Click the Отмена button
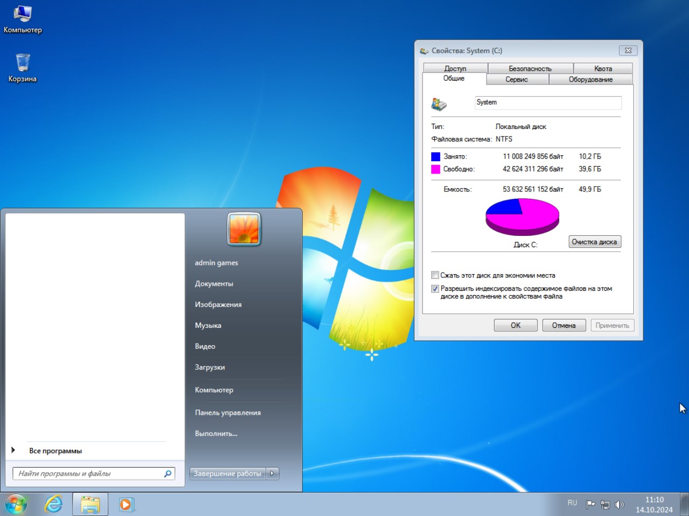The image size is (689, 516). (564, 325)
